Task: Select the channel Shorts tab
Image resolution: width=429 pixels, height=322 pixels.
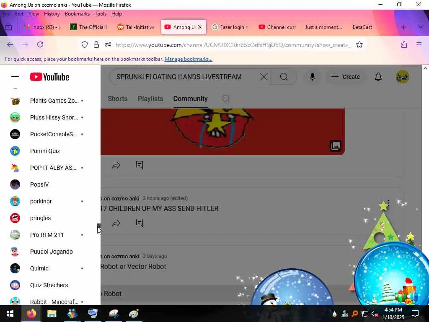Action: pyautogui.click(x=118, y=99)
